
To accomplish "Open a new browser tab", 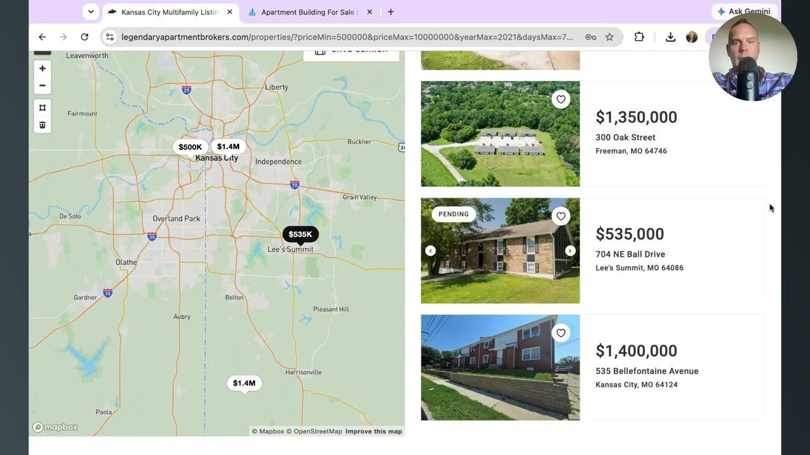I will click(390, 12).
